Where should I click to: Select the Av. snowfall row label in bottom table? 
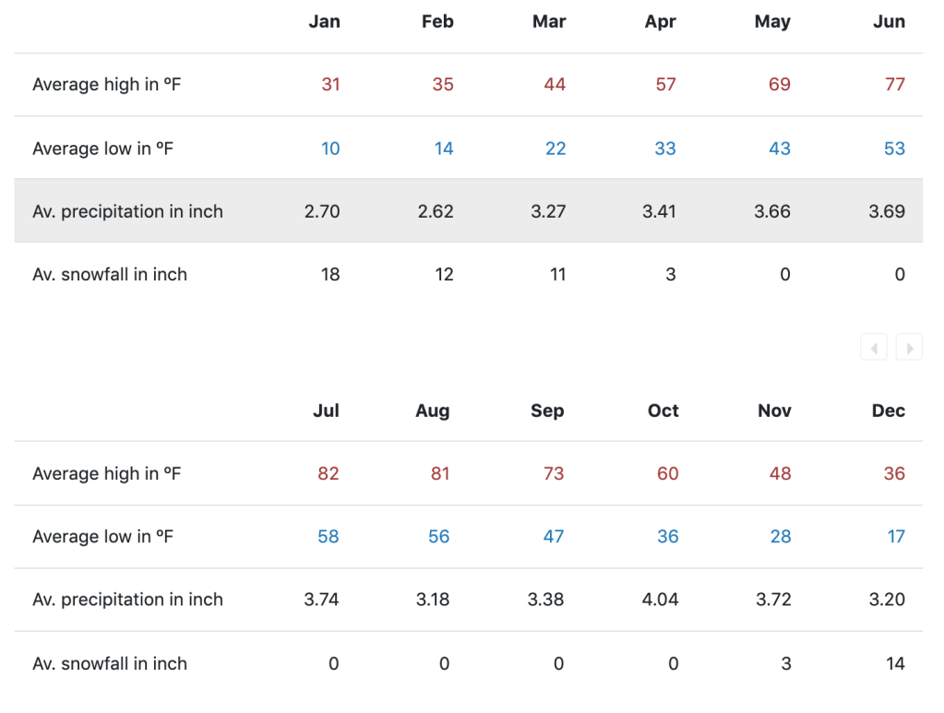[x=109, y=664]
